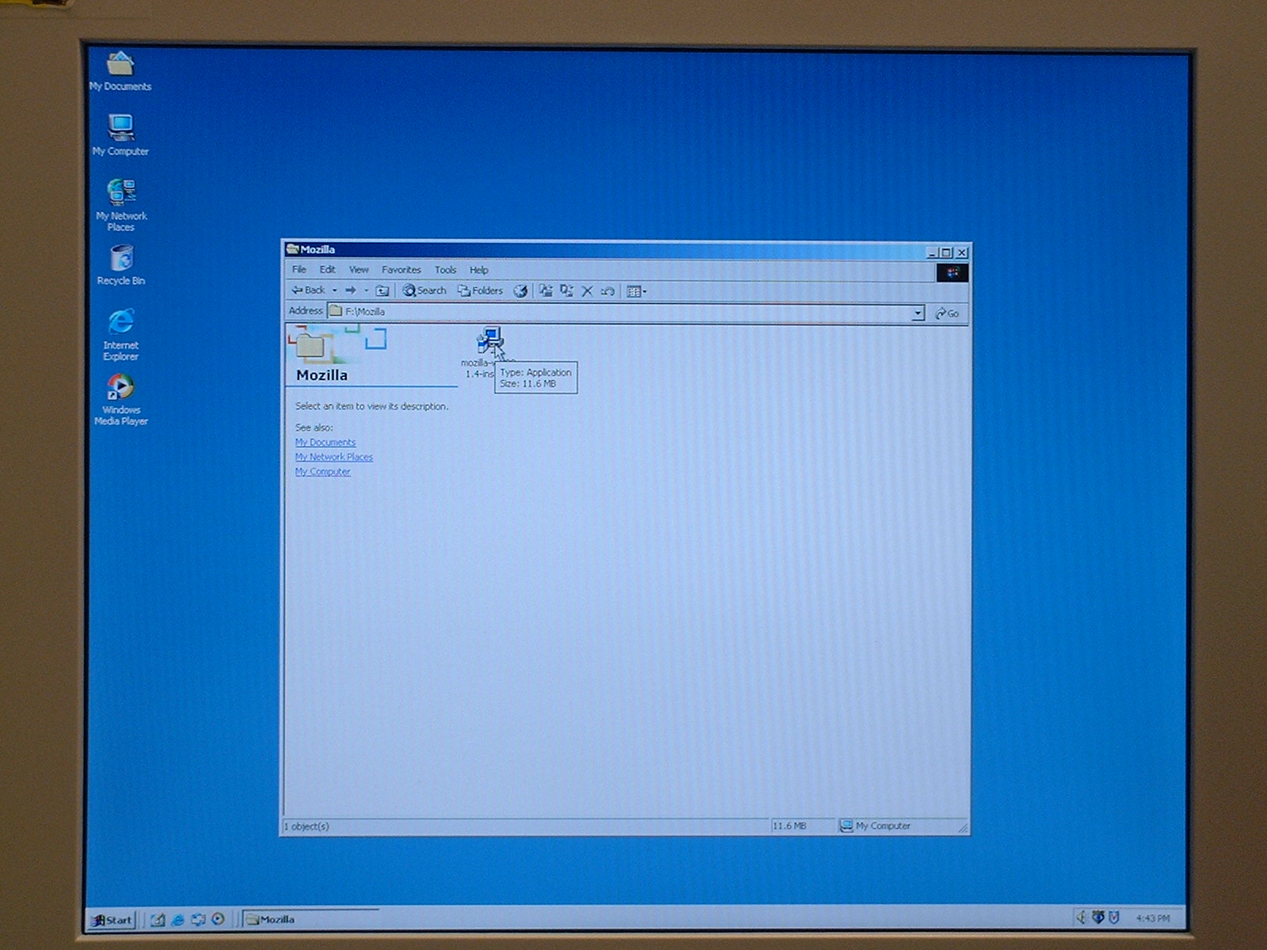Viewport: 1267px width, 950px height.
Task: Open the Favorites menu
Action: 401,270
